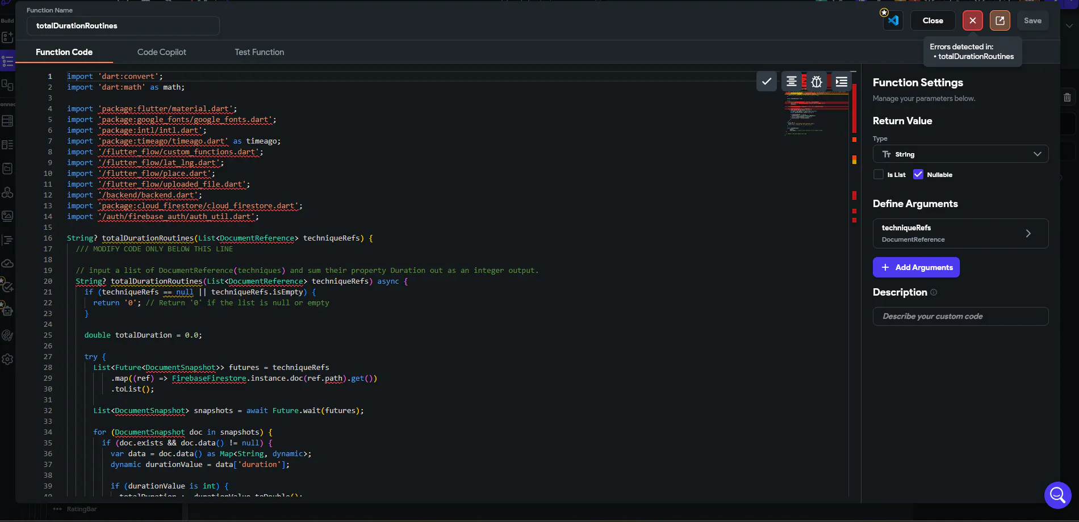Click the database rows icon in the background sidebar
This screenshot has width=1079, height=522.
pos(7,121)
